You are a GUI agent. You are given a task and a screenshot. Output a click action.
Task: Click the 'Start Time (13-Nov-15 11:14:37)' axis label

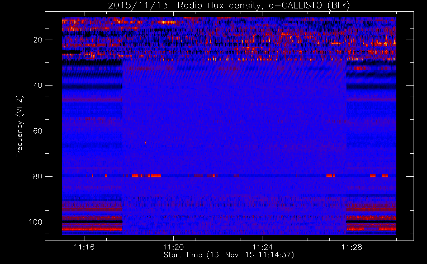tap(229, 255)
